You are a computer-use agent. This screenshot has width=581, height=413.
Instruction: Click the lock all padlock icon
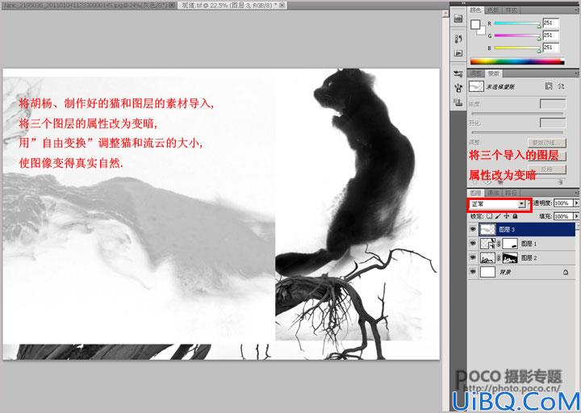click(x=515, y=216)
